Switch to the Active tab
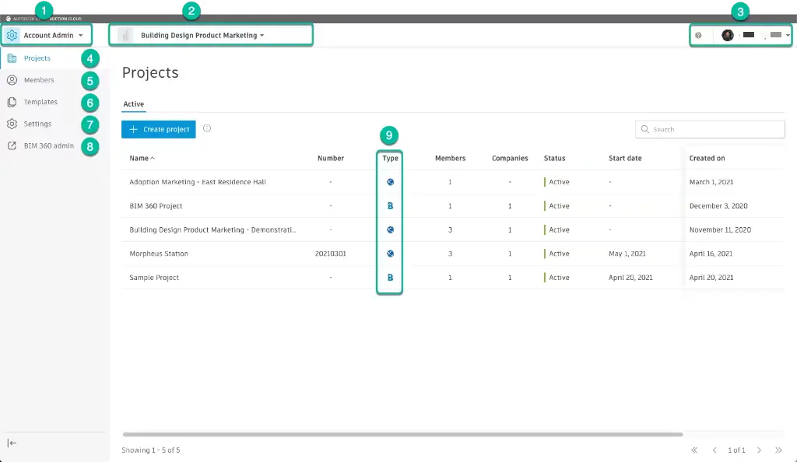Viewport: 797px width, 462px height. click(x=134, y=104)
